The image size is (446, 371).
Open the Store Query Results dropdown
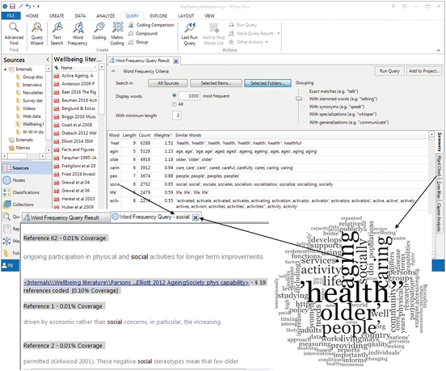[x=278, y=34]
